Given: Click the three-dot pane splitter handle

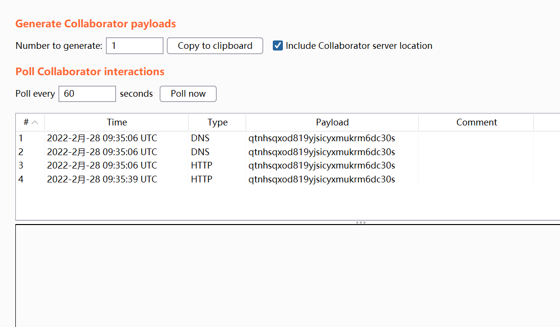Looking at the screenshot, I should [361, 223].
